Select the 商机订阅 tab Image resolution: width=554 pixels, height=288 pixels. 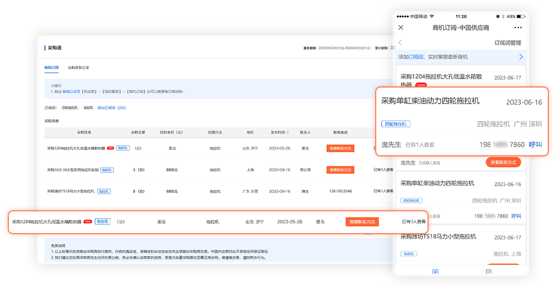pos(51,68)
